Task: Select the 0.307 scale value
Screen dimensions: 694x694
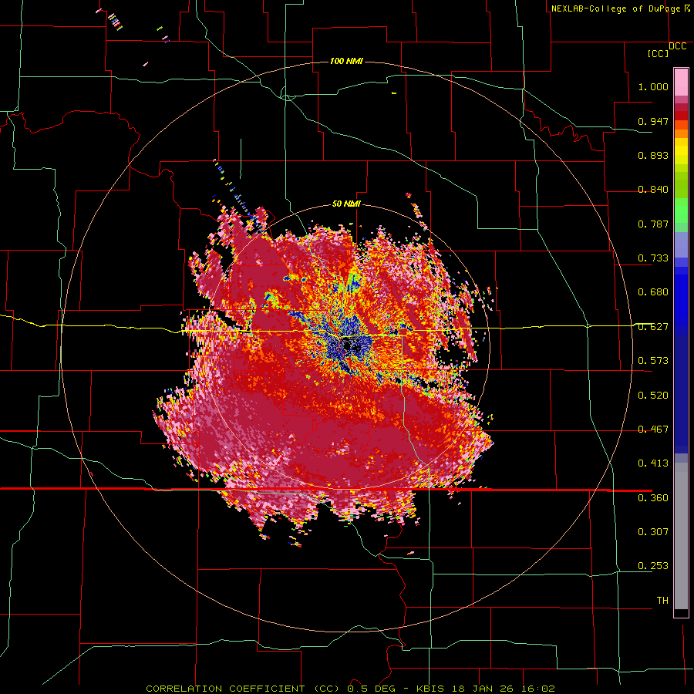Action: pyautogui.click(x=653, y=532)
